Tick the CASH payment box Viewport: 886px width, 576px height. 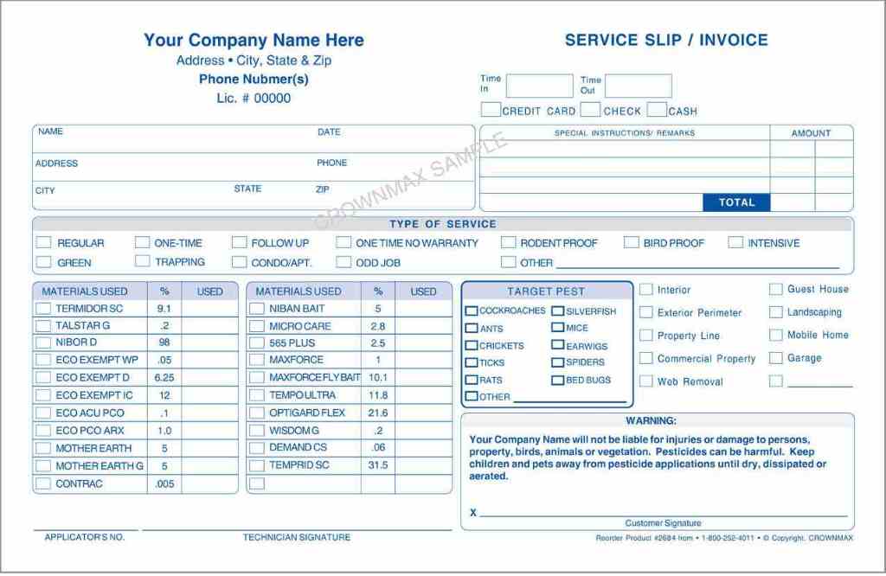click(x=657, y=110)
